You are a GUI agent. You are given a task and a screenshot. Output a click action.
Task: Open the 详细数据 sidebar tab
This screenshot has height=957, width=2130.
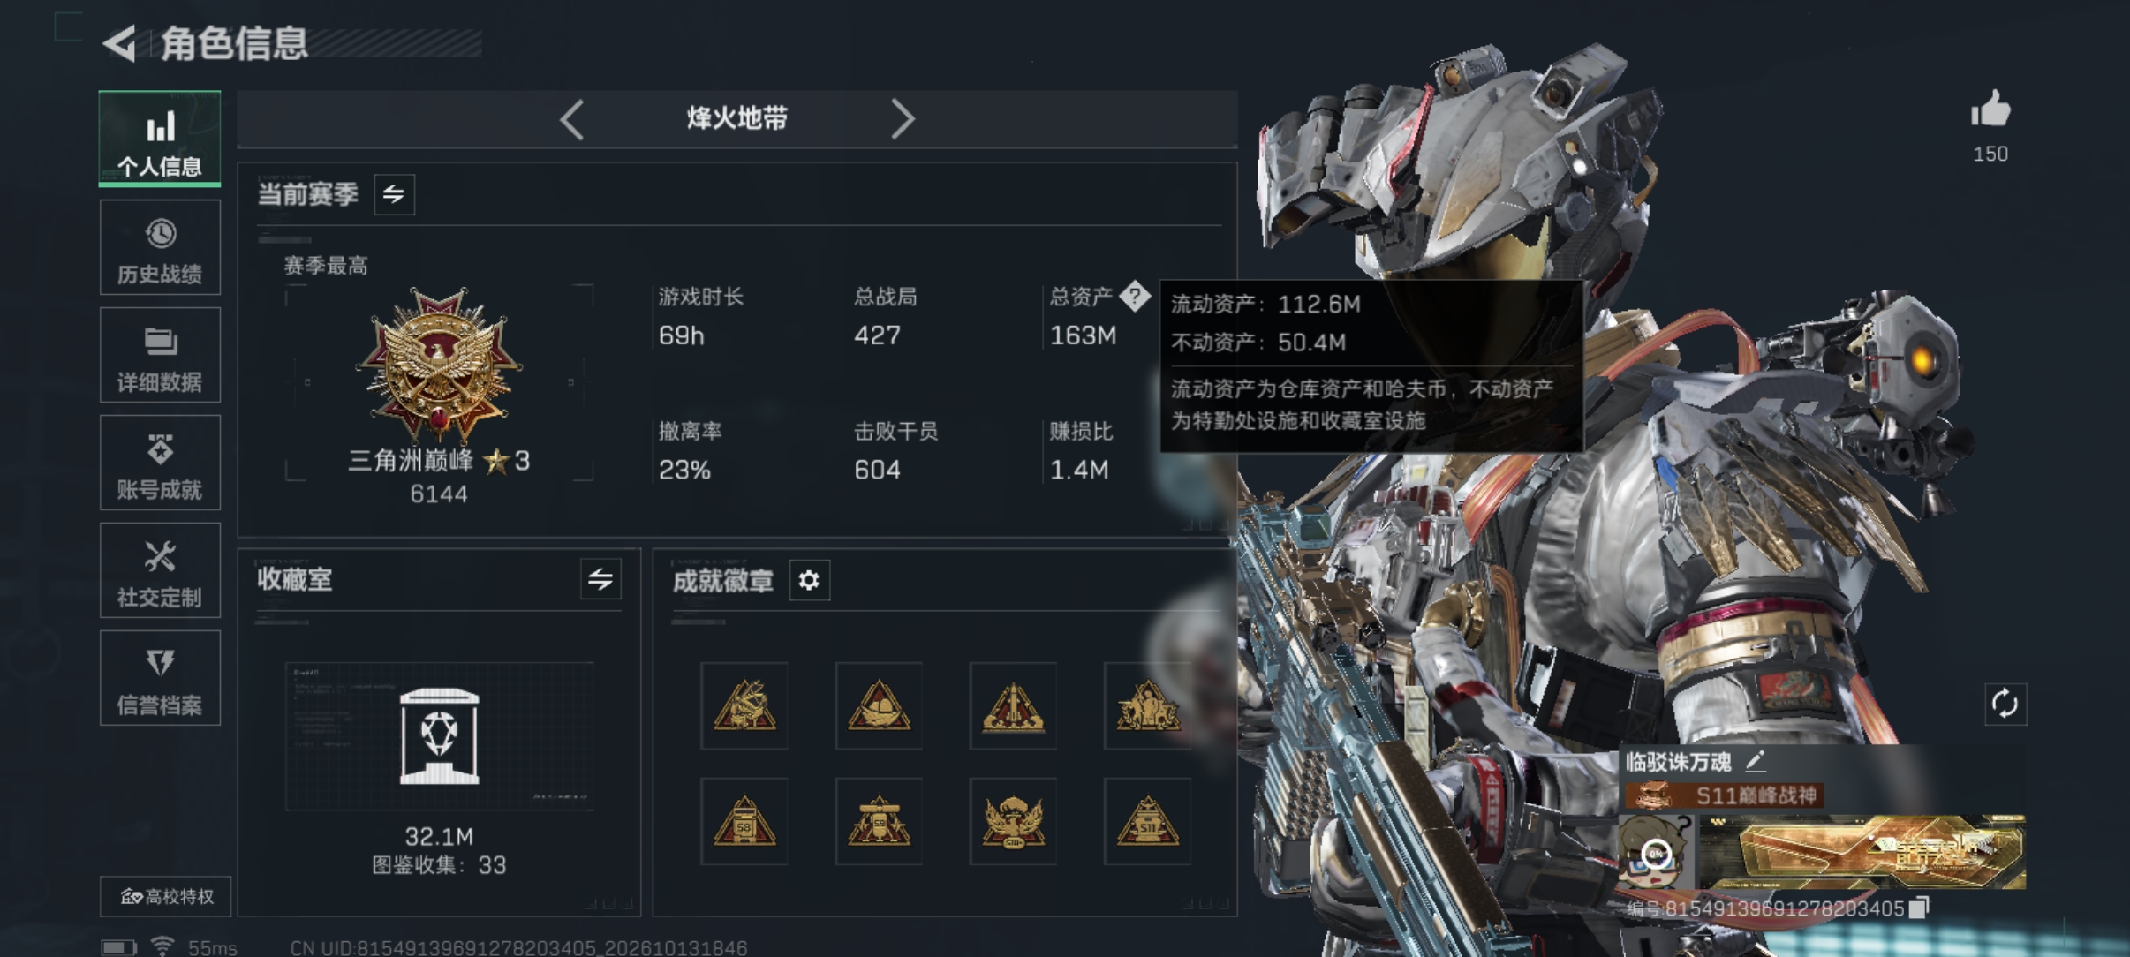click(x=160, y=355)
